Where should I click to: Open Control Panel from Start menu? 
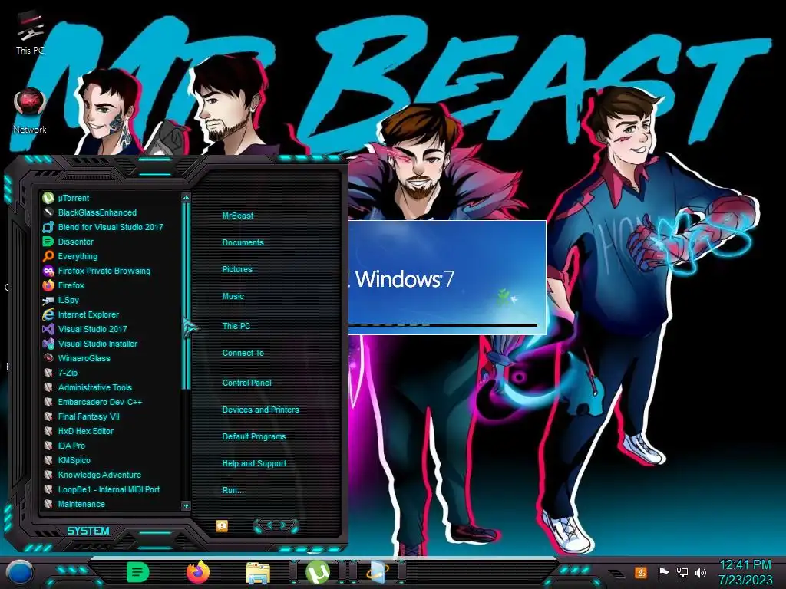247,383
